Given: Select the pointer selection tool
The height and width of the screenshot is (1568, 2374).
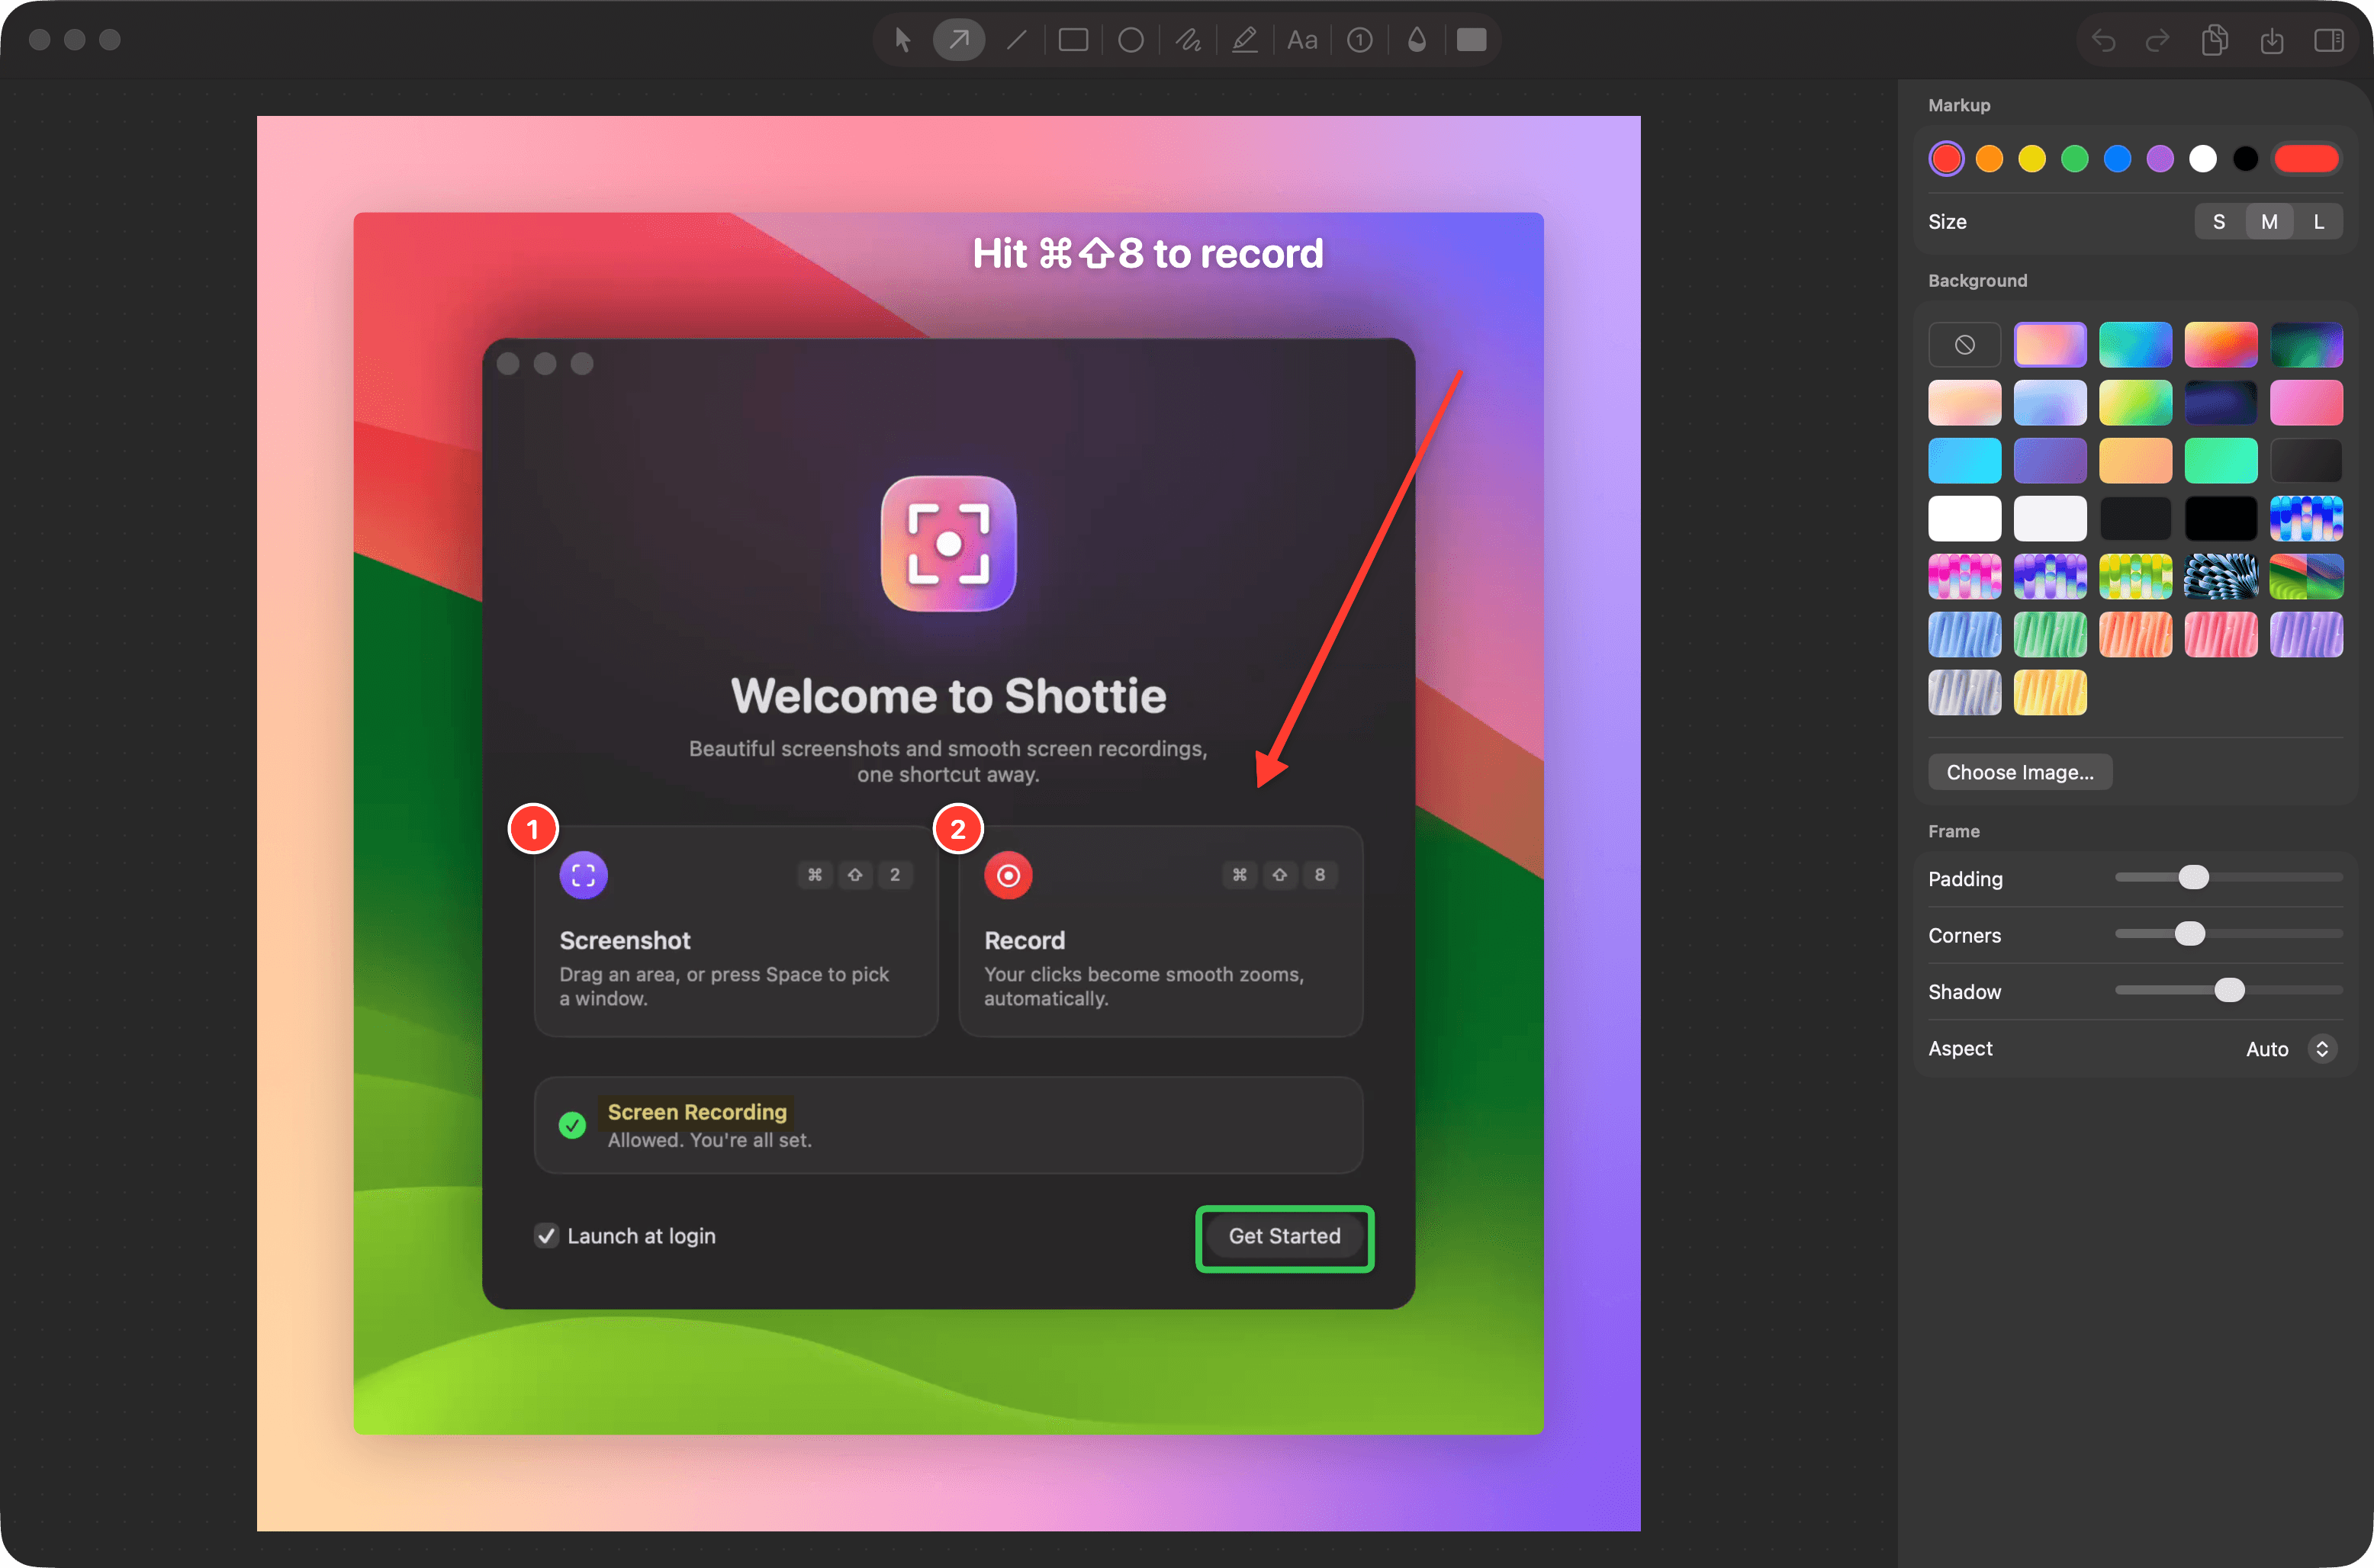Looking at the screenshot, I should (902, 40).
